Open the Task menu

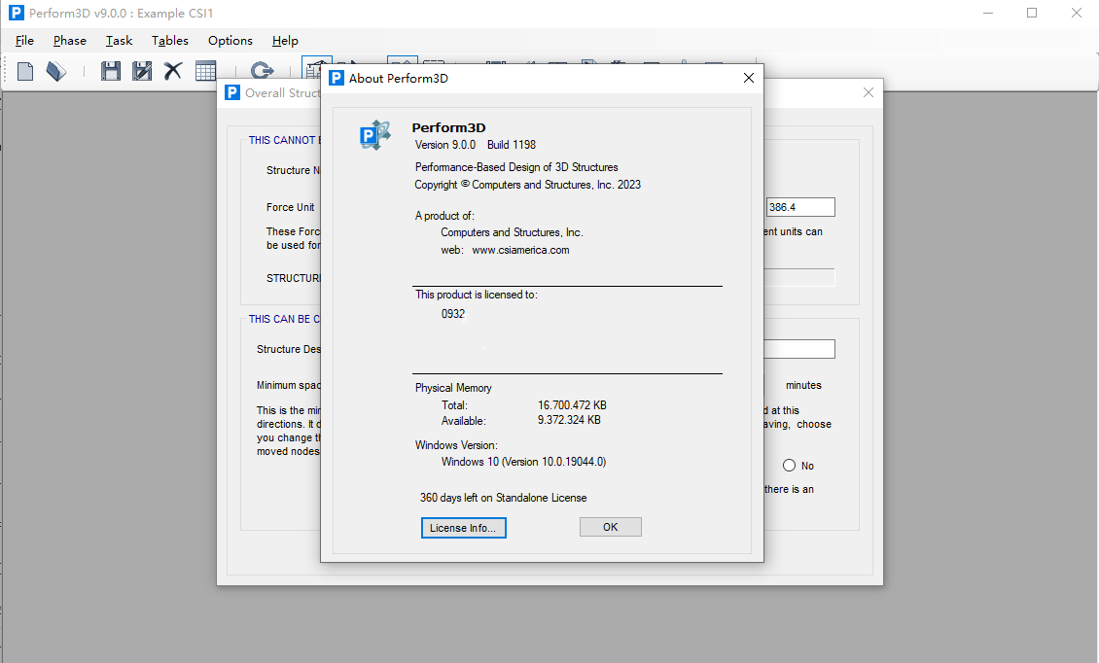[x=120, y=41]
